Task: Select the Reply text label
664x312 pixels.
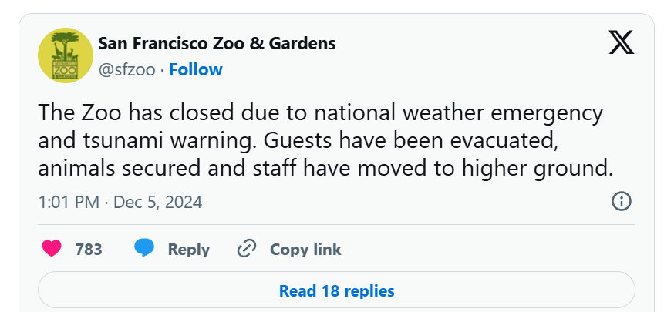Action: pyautogui.click(x=189, y=250)
